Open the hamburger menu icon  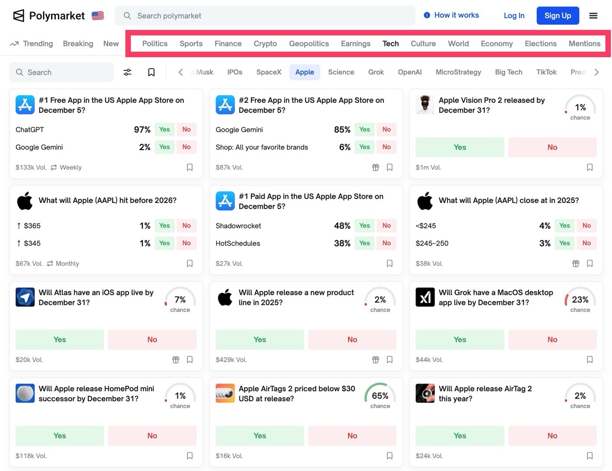point(593,16)
